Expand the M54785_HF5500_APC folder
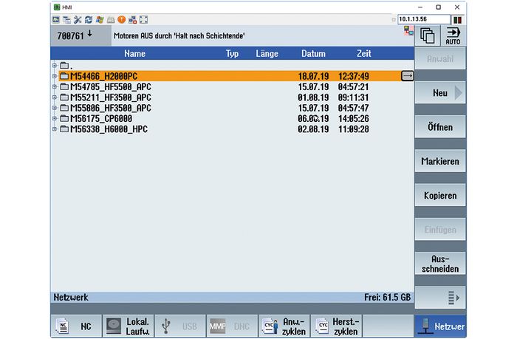Image resolution: width=517 pixels, height=339 pixels. pos(55,87)
